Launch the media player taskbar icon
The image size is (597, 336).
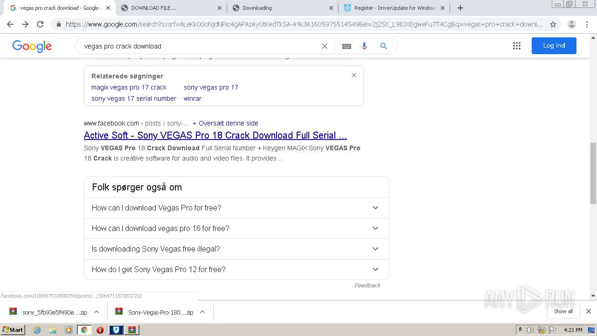tap(69, 330)
